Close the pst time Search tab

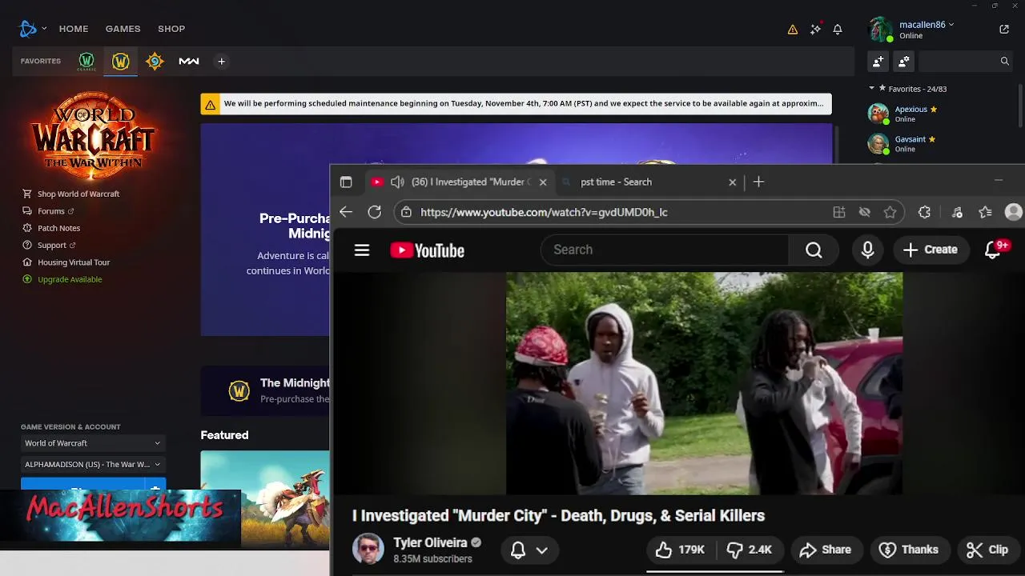[x=732, y=182]
